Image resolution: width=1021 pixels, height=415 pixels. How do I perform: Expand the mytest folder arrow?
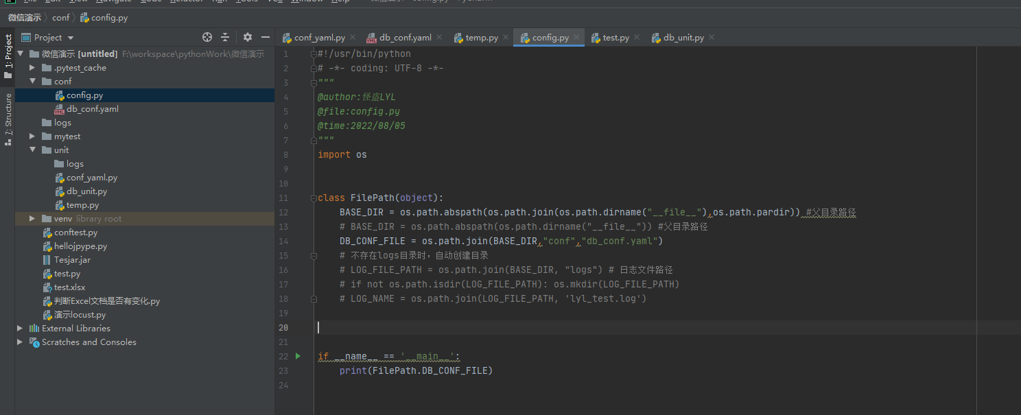32,137
